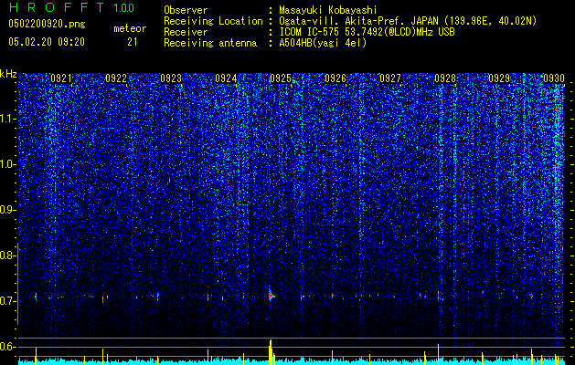This screenshot has width=575, height=365.
Task: Click the 0922 time marker
Action: pos(116,78)
